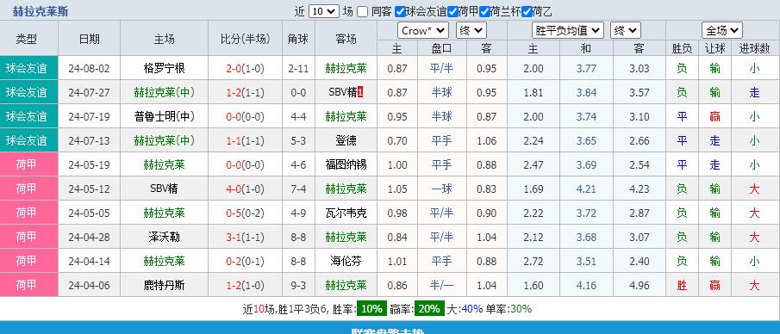The width and height of the screenshot is (780, 334).
Task: Uncheck the 荷兰杯 filter checkbox
Action: click(484, 11)
